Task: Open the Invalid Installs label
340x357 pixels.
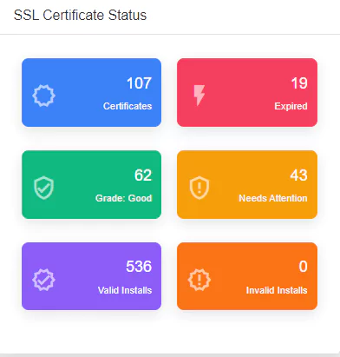Action: point(277,290)
